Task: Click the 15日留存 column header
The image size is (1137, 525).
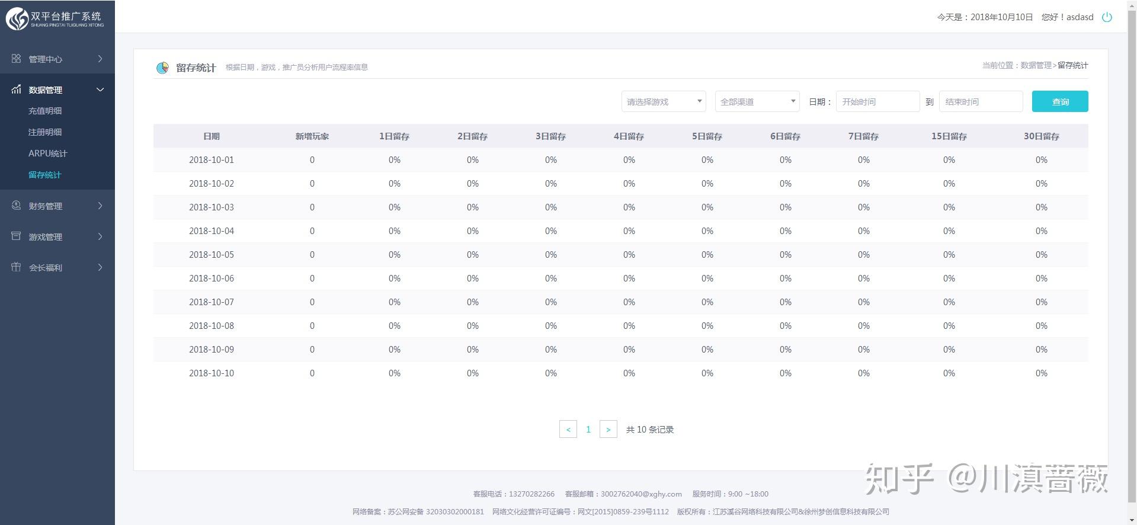Action: click(x=949, y=136)
